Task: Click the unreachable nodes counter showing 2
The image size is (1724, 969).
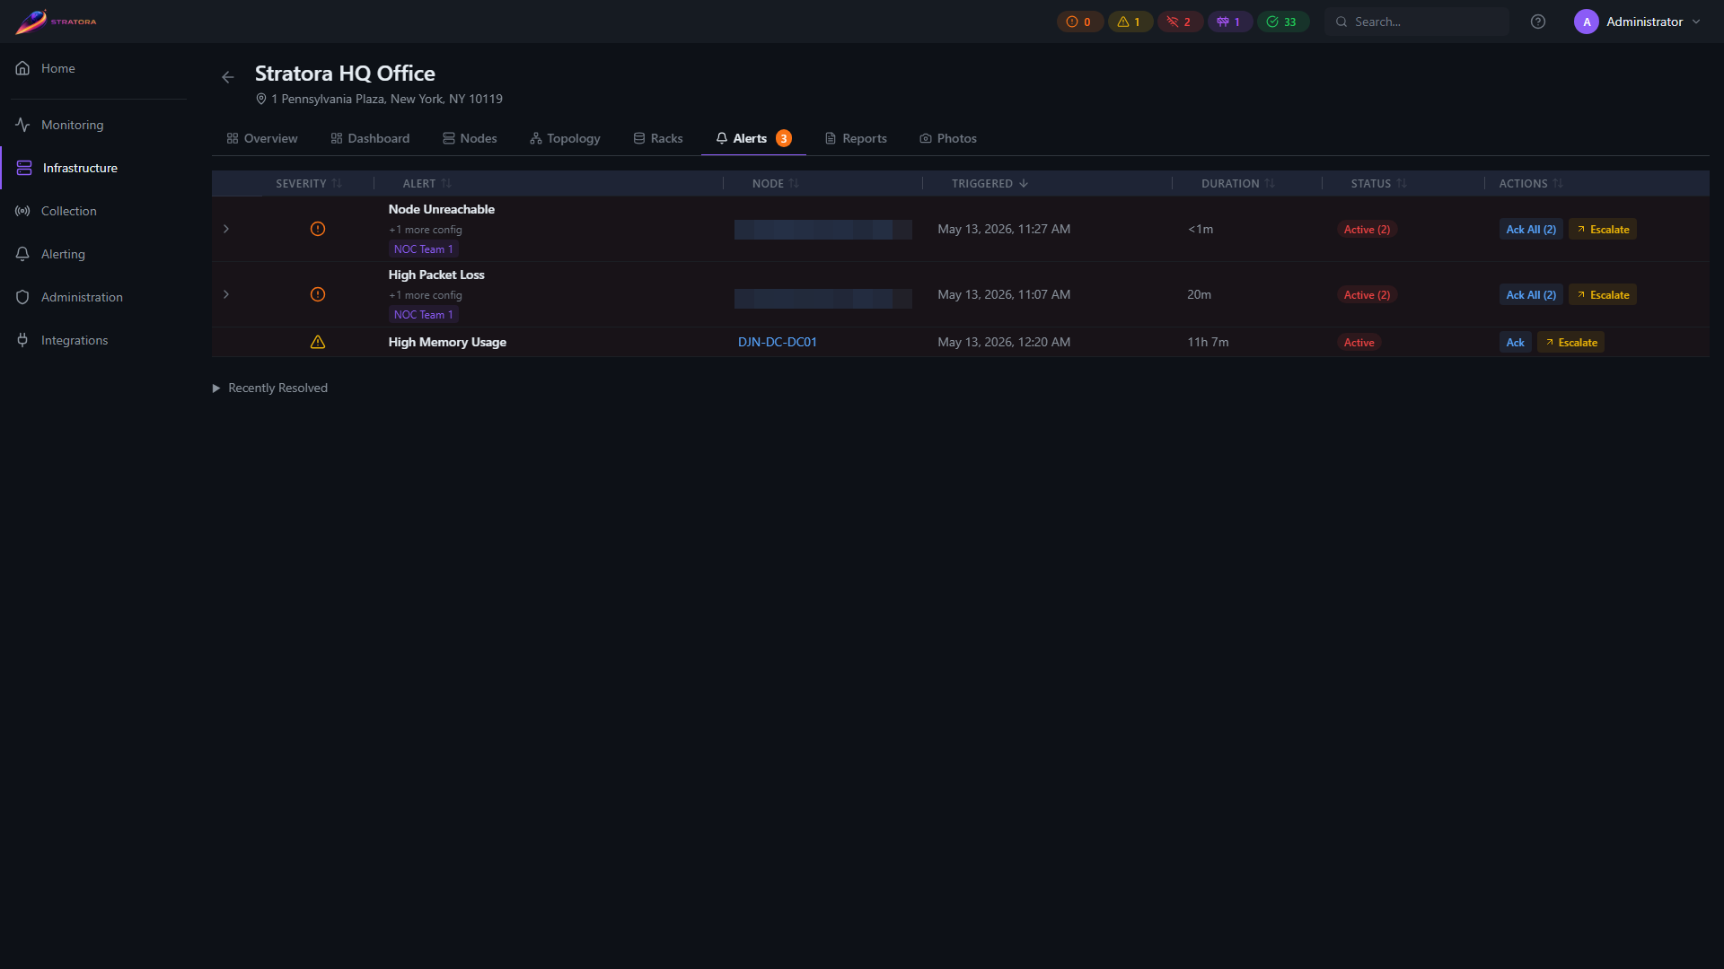Action: tap(1180, 22)
